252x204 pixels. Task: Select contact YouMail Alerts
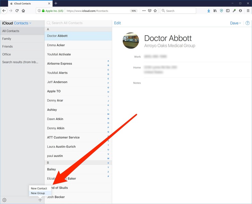click(78, 73)
